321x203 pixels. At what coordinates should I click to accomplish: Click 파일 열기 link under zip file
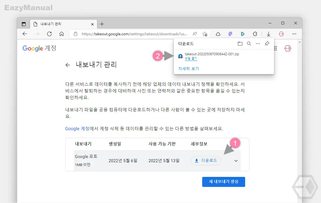pyautogui.click(x=191, y=58)
